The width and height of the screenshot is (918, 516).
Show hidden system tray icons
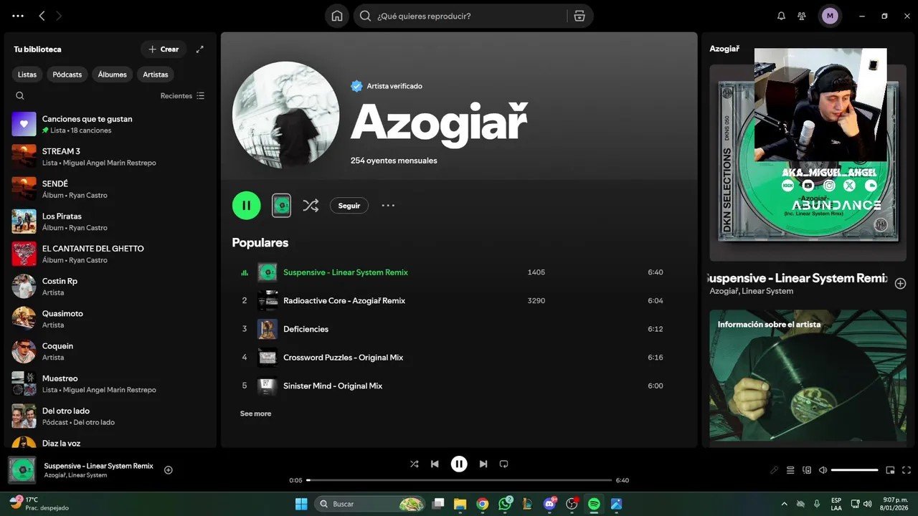click(783, 504)
